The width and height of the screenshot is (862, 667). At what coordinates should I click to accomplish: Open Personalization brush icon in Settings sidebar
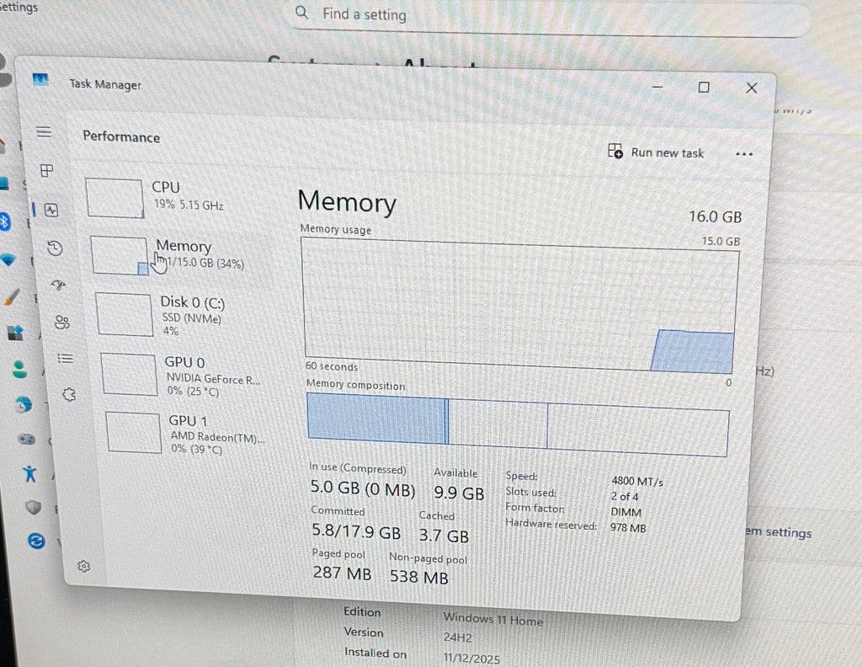point(12,297)
